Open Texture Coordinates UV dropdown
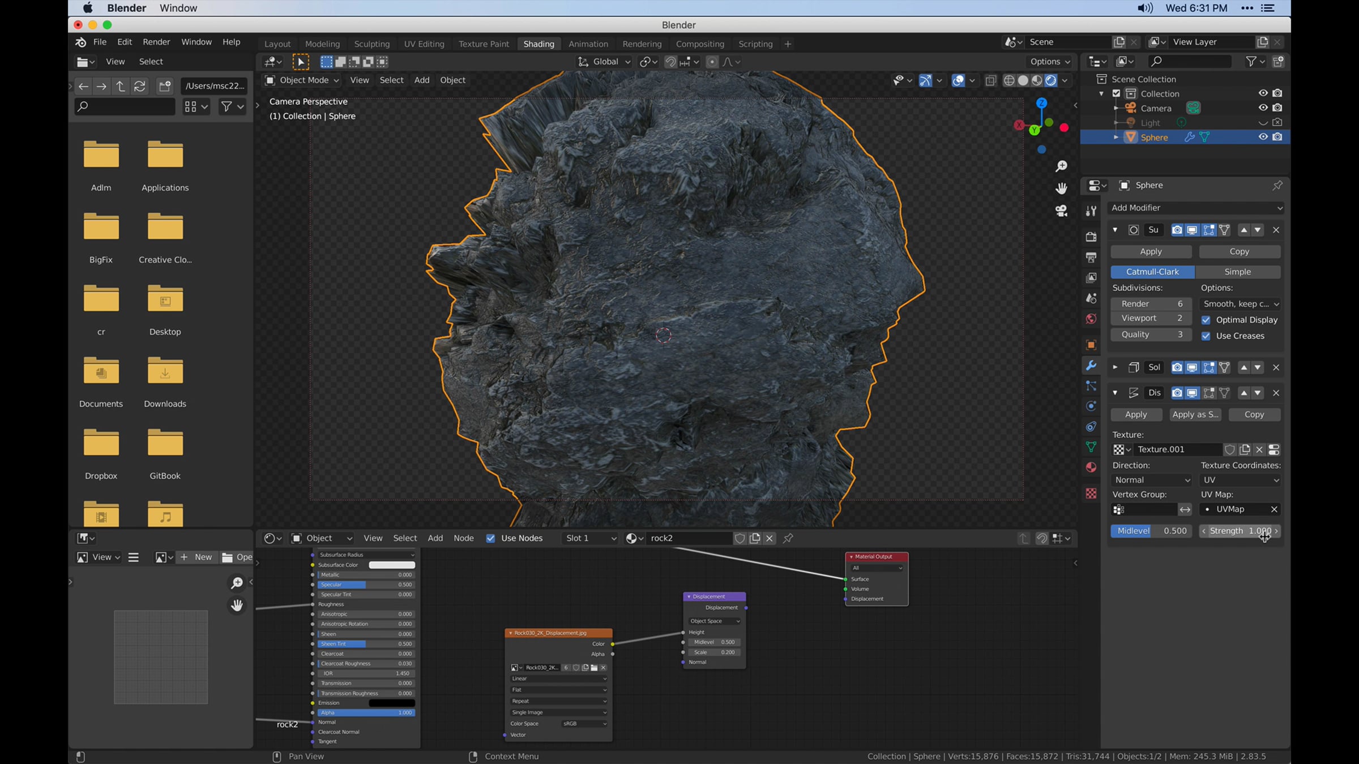Viewport: 1359px width, 764px height. 1240,480
